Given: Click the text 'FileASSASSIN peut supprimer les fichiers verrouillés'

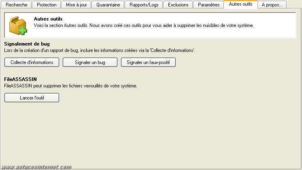Looking at the screenshot, I should [70, 86].
